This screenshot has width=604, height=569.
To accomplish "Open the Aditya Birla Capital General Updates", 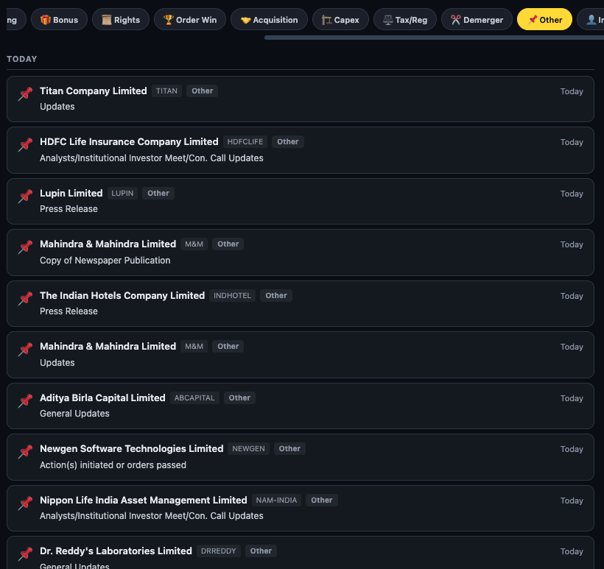I will 295,406.
